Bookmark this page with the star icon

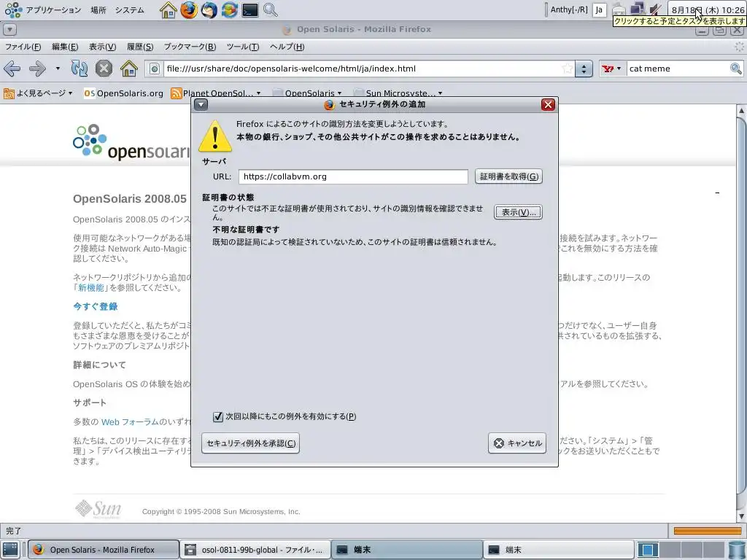[567, 69]
